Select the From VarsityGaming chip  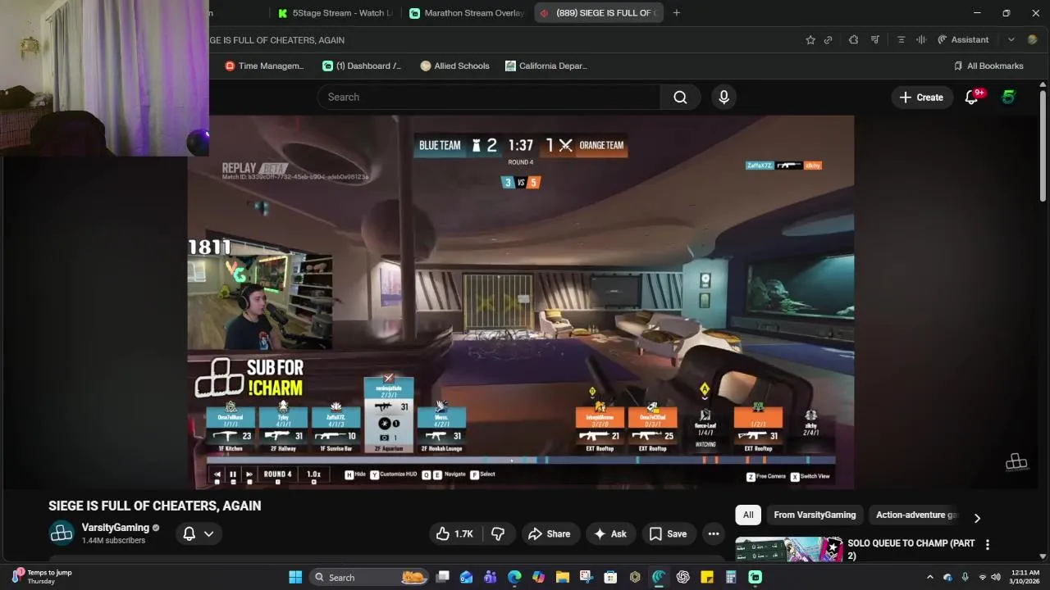(x=815, y=515)
